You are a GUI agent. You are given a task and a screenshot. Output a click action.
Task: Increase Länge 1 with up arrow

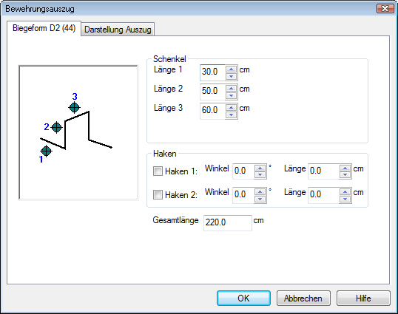(x=231, y=69)
